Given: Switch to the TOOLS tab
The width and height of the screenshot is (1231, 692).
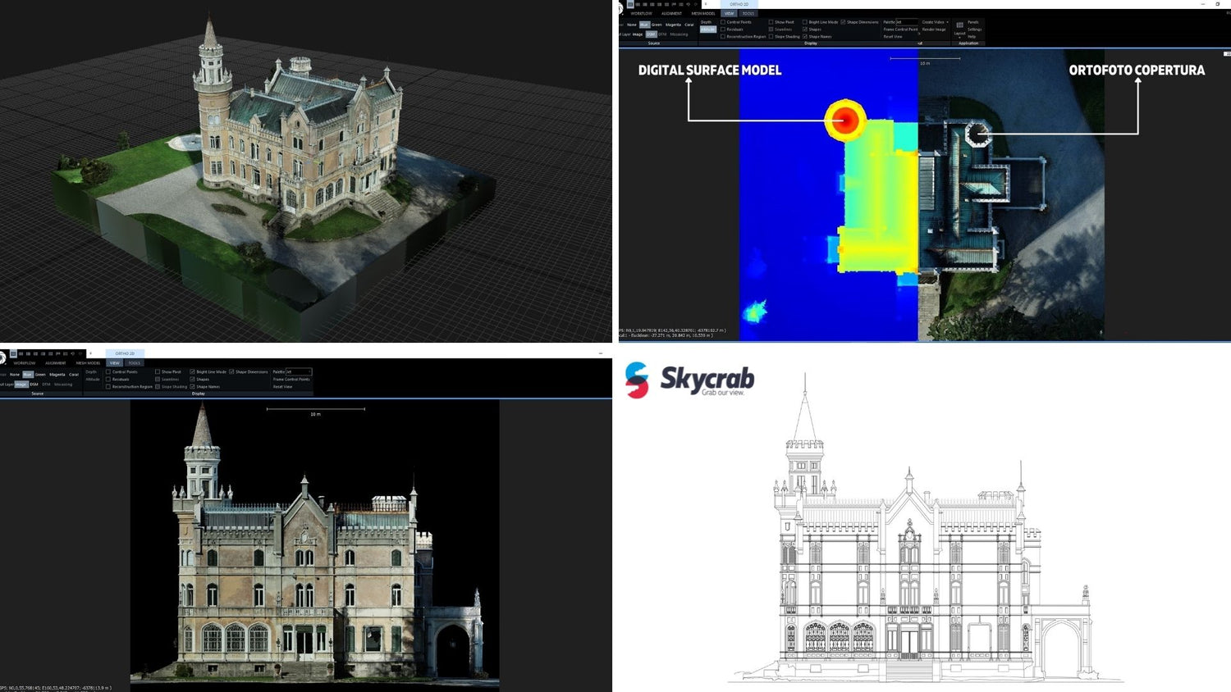Looking at the screenshot, I should click(x=748, y=13).
